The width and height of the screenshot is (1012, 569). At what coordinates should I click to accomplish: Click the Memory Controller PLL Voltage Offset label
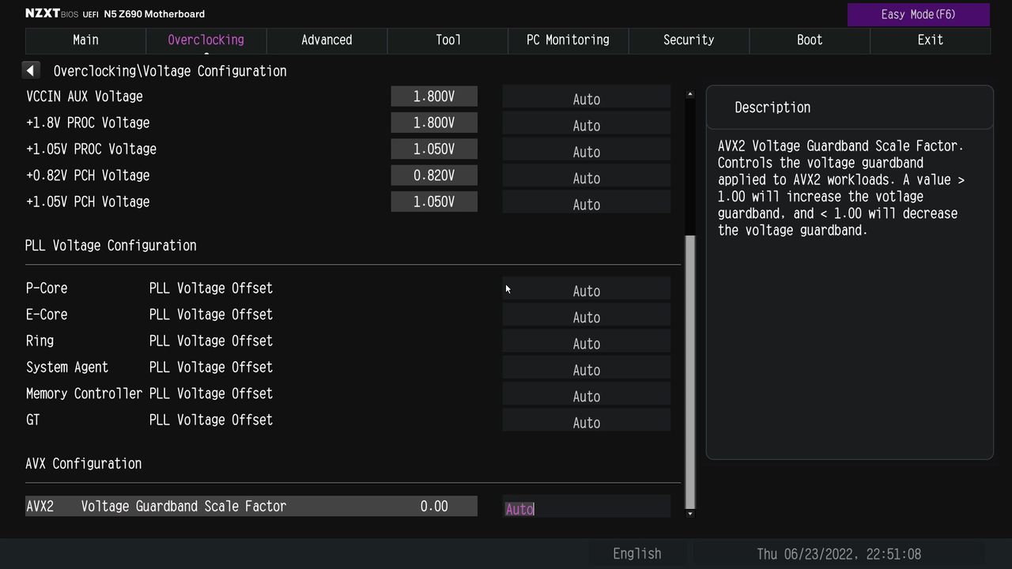[149, 394]
